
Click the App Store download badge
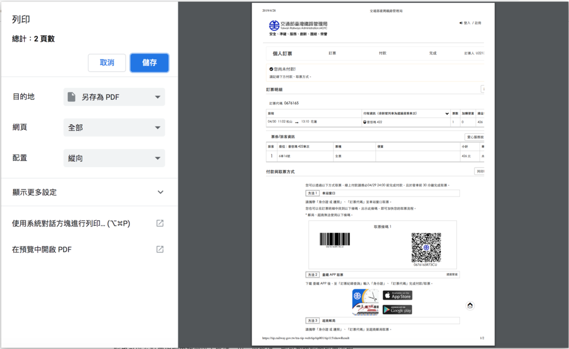[x=397, y=295]
